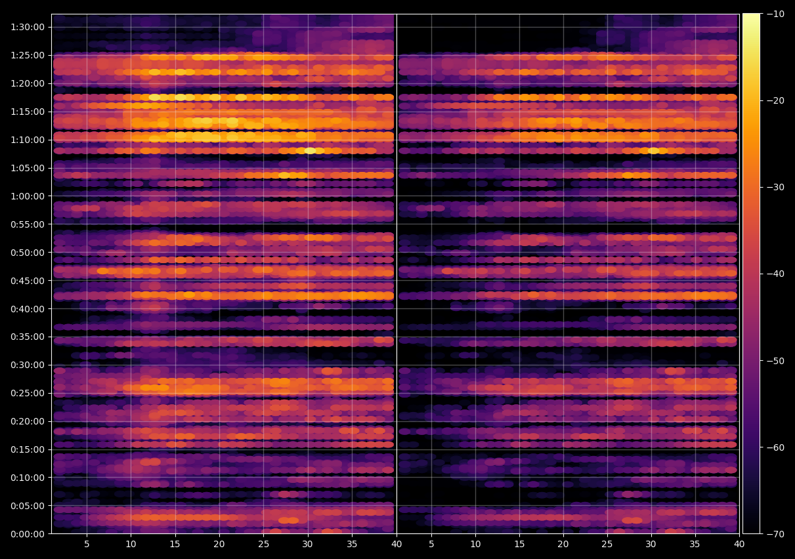
Task: Select the −20 colorbar tick label
Action: [x=775, y=100]
